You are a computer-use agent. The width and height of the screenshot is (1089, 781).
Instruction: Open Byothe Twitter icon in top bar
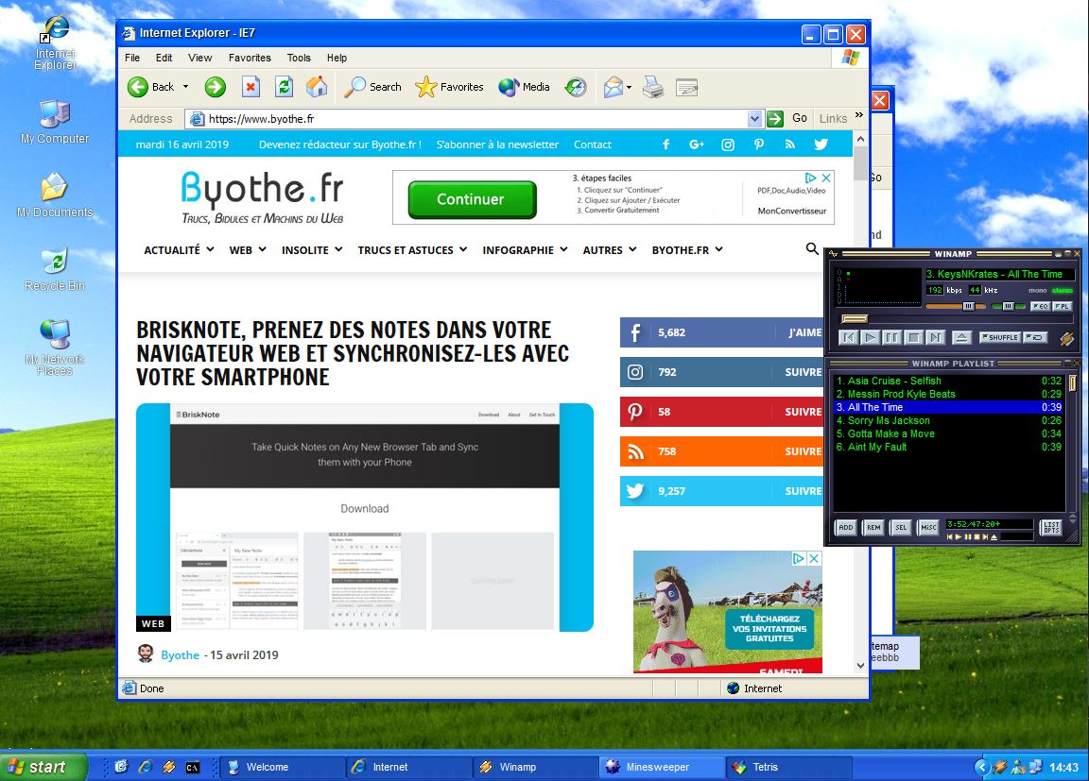coord(821,144)
